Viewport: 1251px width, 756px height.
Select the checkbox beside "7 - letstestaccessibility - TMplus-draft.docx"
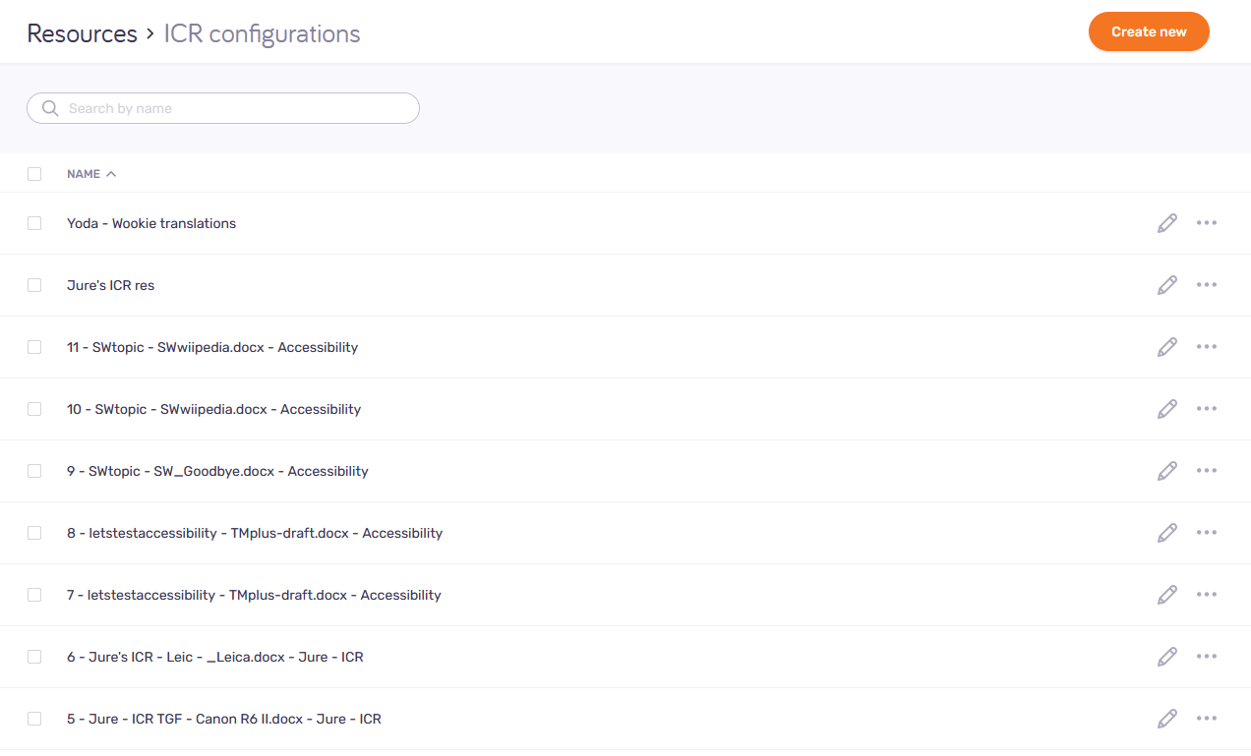[x=34, y=594]
